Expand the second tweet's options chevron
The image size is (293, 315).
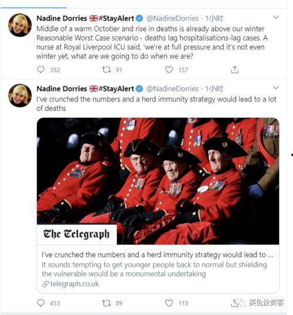click(x=276, y=87)
